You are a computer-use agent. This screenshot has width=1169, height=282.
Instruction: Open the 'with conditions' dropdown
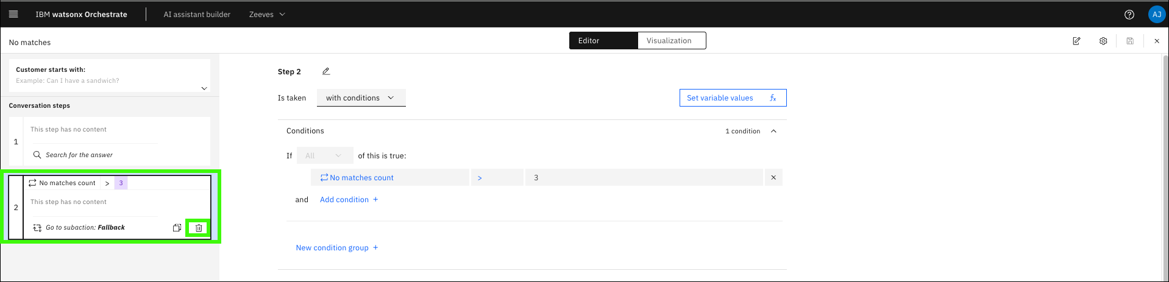(x=361, y=98)
